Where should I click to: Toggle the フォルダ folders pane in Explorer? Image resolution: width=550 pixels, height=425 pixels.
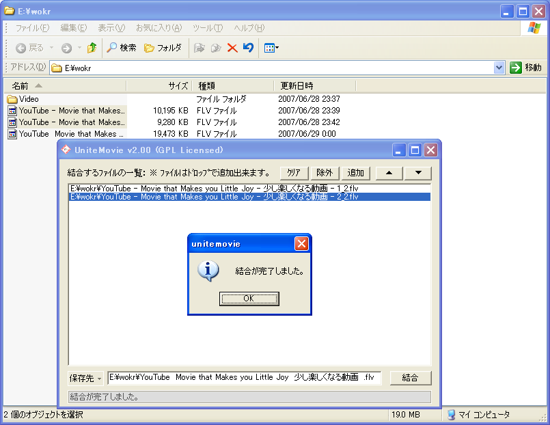click(x=163, y=48)
